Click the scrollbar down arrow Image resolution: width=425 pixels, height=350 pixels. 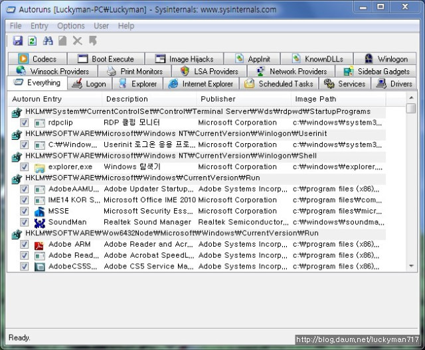(x=411, y=266)
